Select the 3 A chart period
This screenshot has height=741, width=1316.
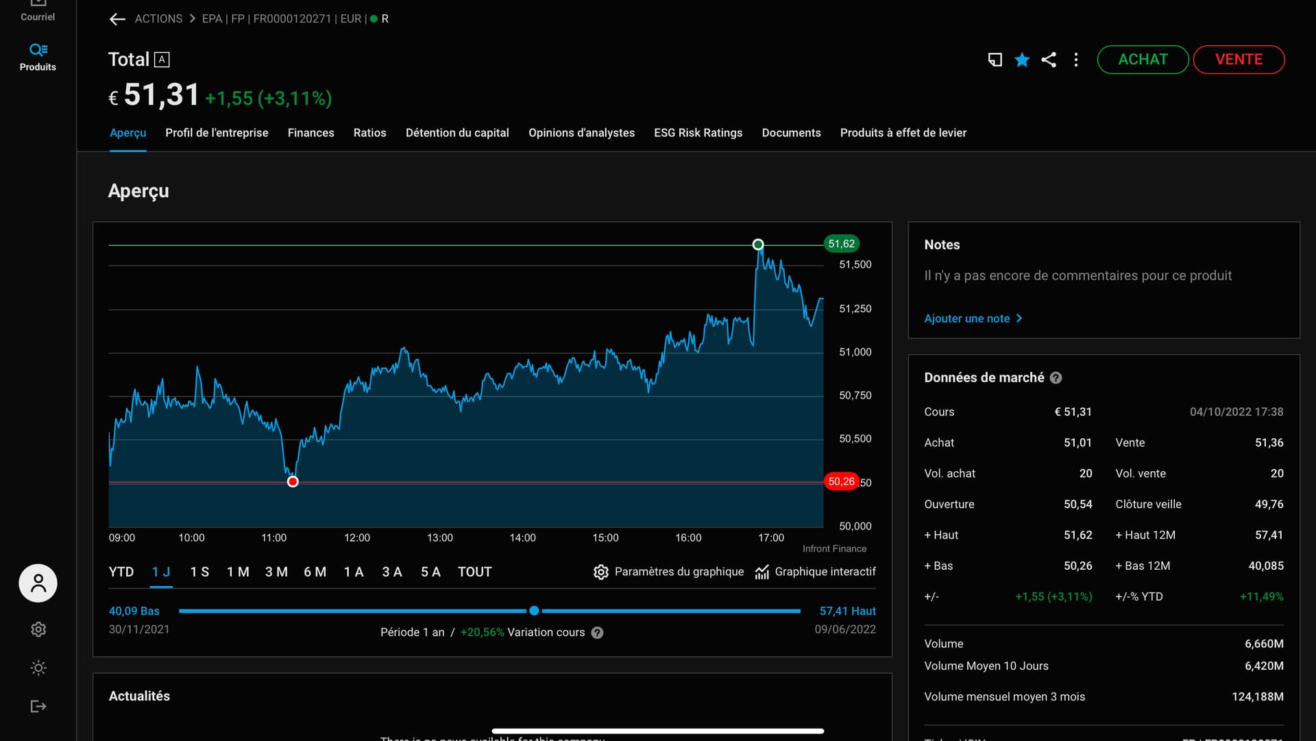392,572
